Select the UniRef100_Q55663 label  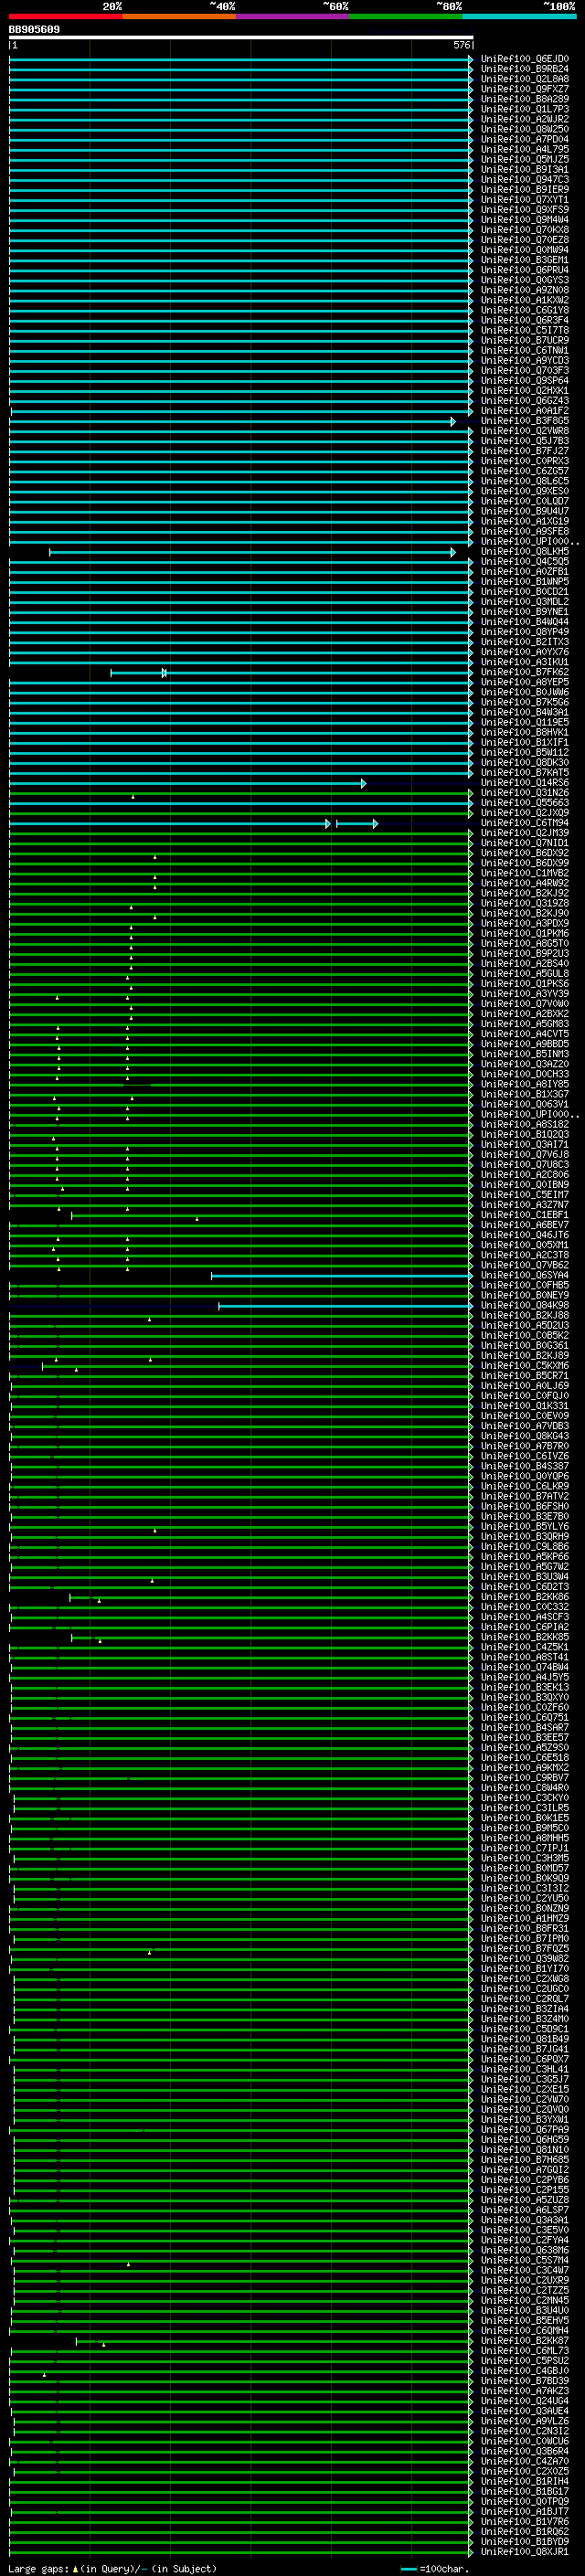tap(525, 803)
